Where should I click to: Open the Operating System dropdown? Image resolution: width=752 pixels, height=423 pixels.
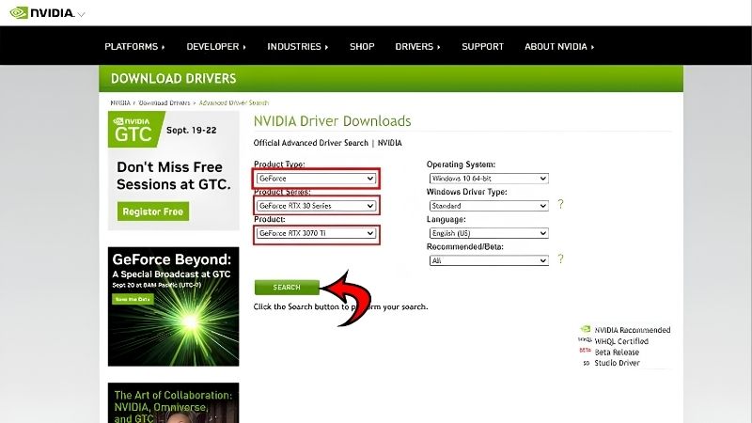(489, 179)
